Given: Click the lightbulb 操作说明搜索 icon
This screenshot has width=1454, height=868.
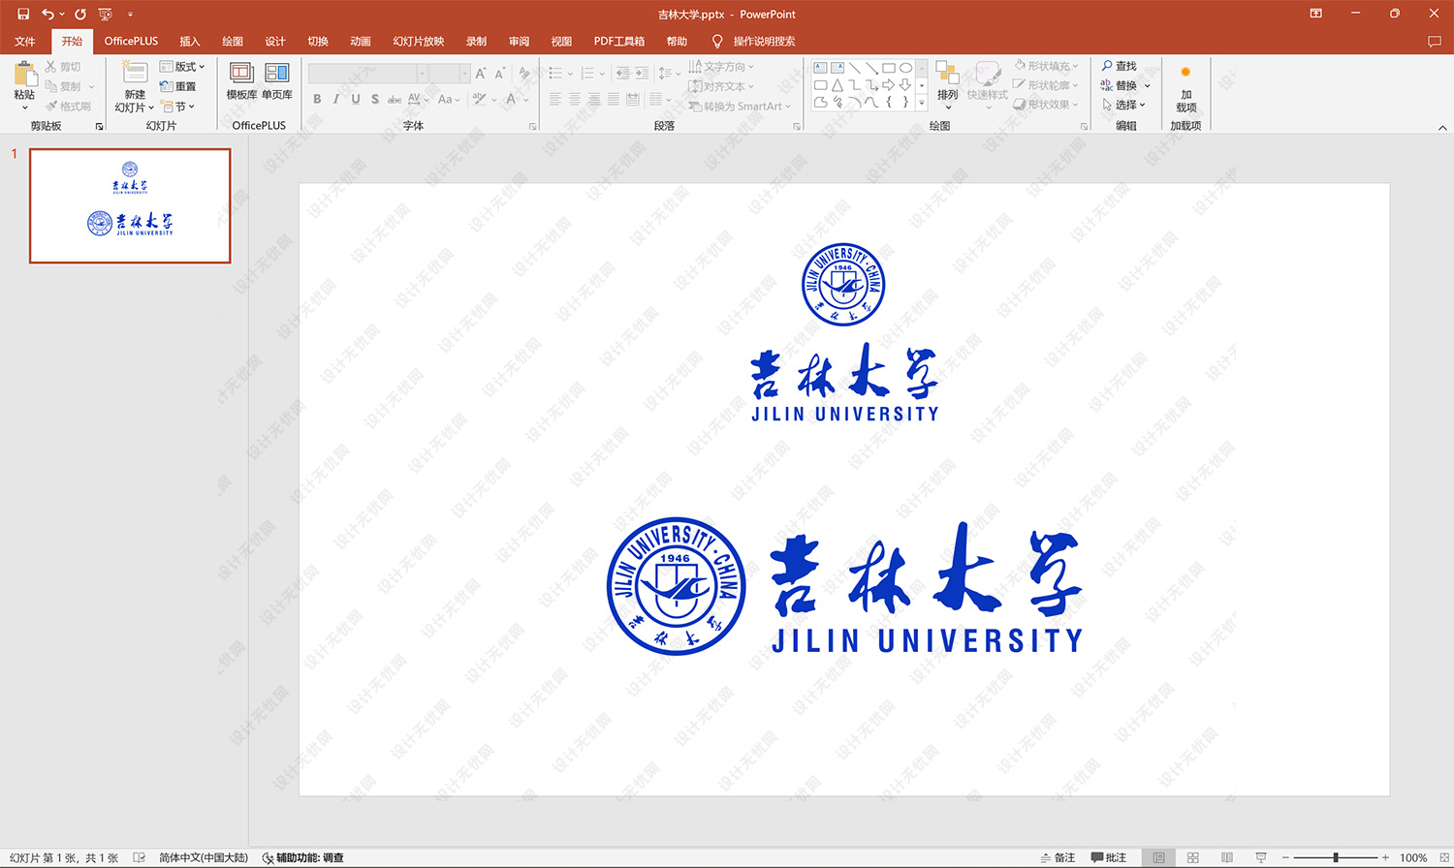Looking at the screenshot, I should (717, 41).
